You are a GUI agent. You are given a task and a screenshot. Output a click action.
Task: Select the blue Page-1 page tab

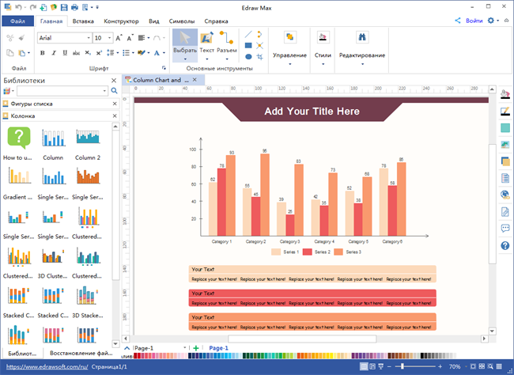click(218, 348)
